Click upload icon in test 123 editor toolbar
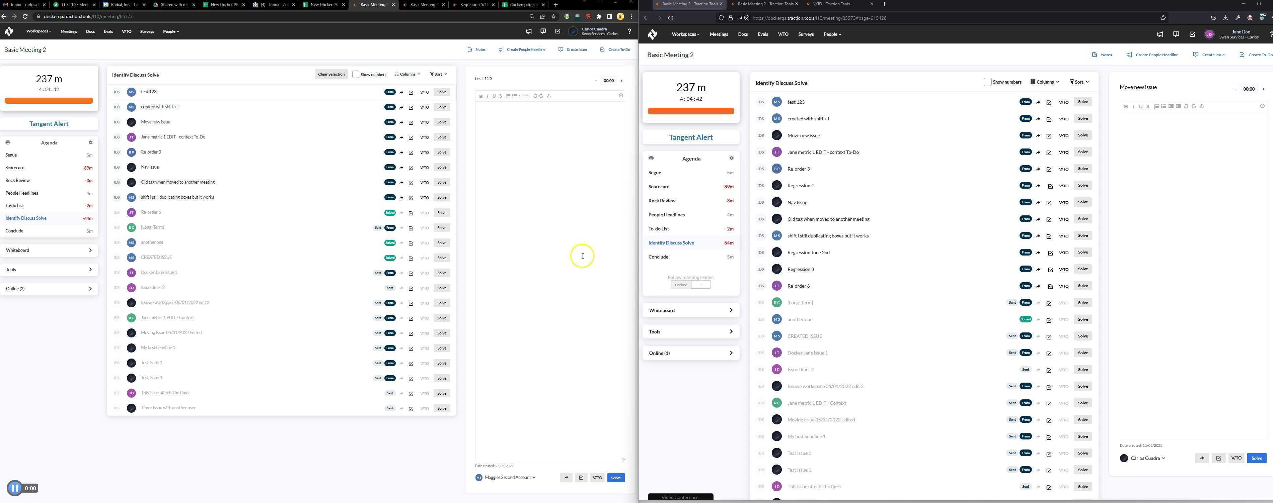 [x=549, y=96]
